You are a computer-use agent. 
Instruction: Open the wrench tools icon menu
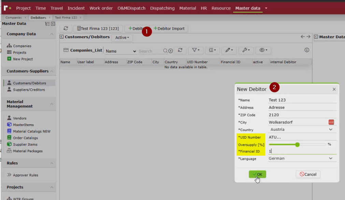point(246,50)
